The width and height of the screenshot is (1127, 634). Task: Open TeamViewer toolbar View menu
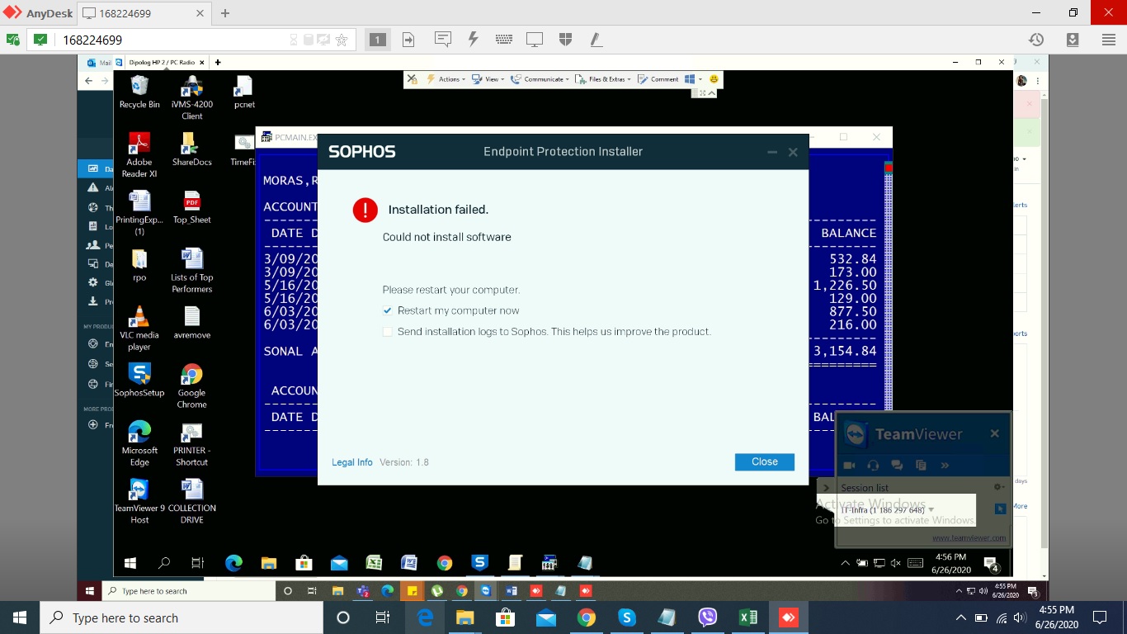coord(488,79)
